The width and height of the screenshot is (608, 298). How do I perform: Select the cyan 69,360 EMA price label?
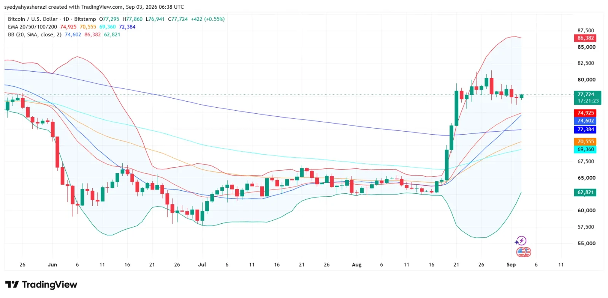point(585,149)
